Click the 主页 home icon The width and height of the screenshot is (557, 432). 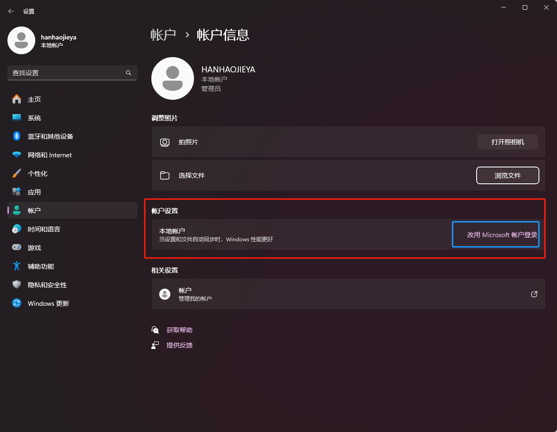click(x=17, y=99)
